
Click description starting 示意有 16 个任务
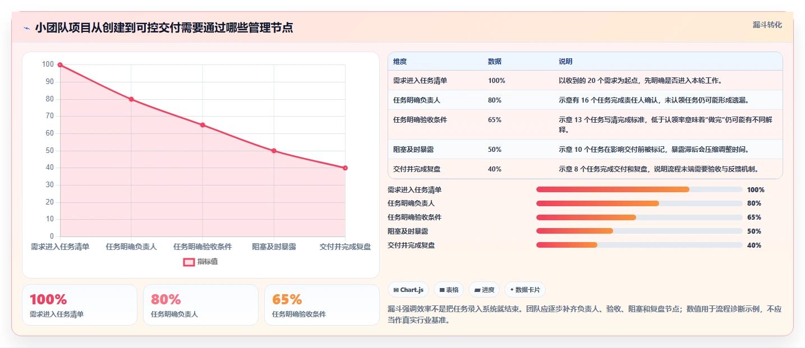coord(654,100)
